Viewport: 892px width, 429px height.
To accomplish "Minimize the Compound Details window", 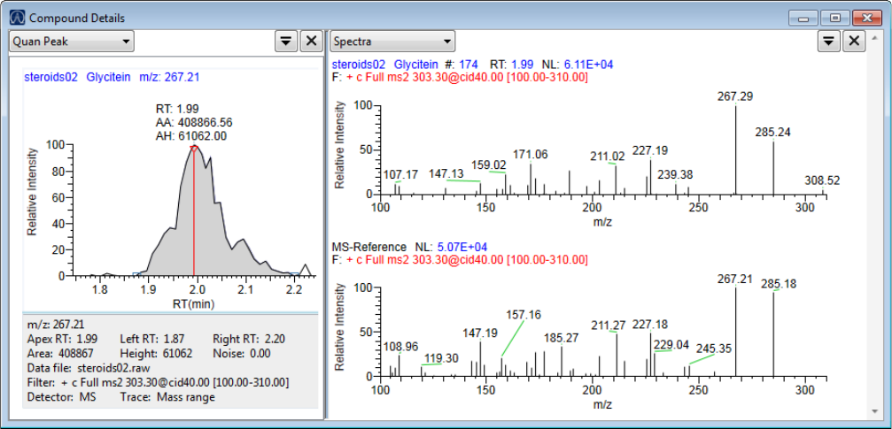I will [805, 18].
